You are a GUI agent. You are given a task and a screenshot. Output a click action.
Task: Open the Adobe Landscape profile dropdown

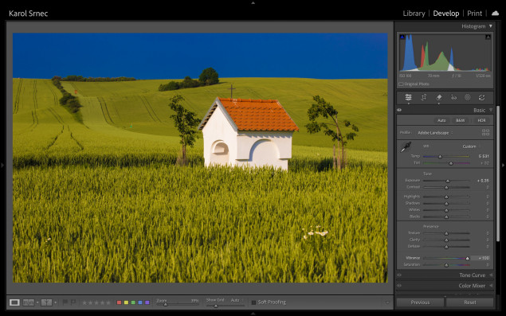click(435, 133)
